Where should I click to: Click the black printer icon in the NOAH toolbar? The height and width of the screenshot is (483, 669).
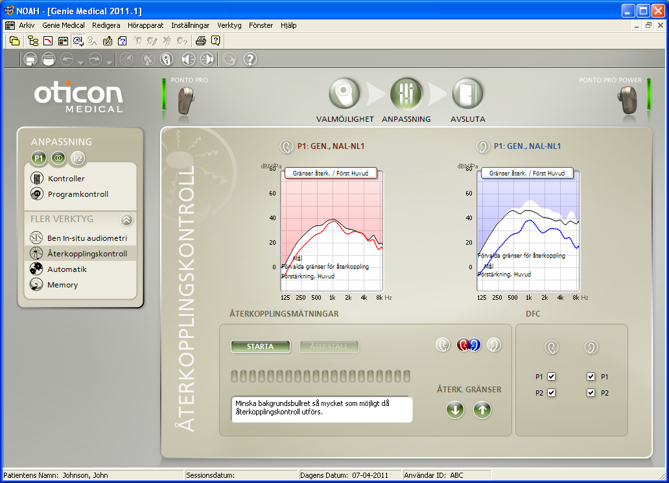tap(200, 41)
